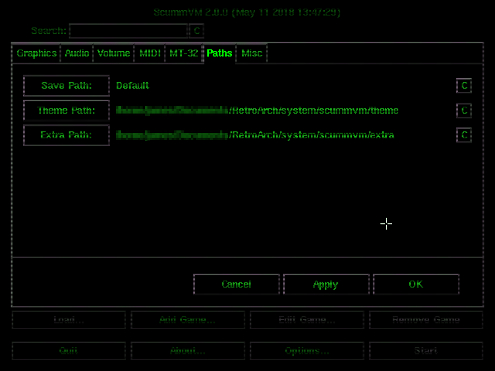
Task: Clear the Save Path value
Action: (464, 86)
